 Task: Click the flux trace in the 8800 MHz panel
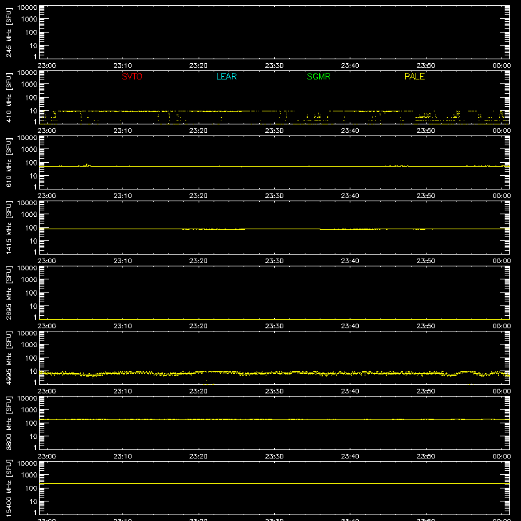coord(274,419)
